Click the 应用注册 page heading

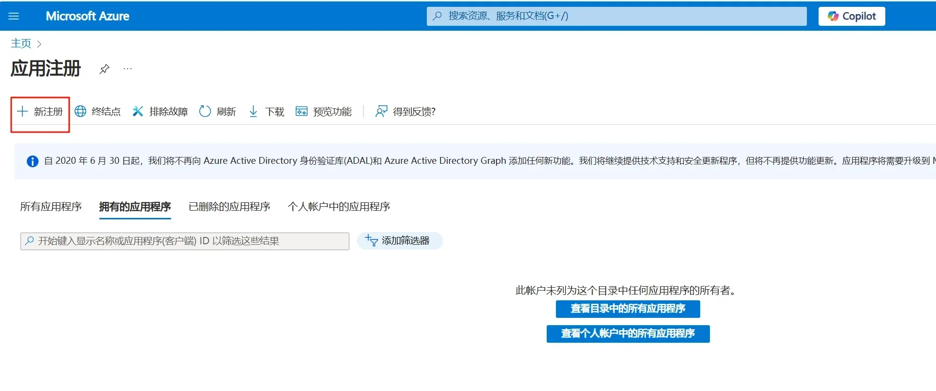pos(46,69)
